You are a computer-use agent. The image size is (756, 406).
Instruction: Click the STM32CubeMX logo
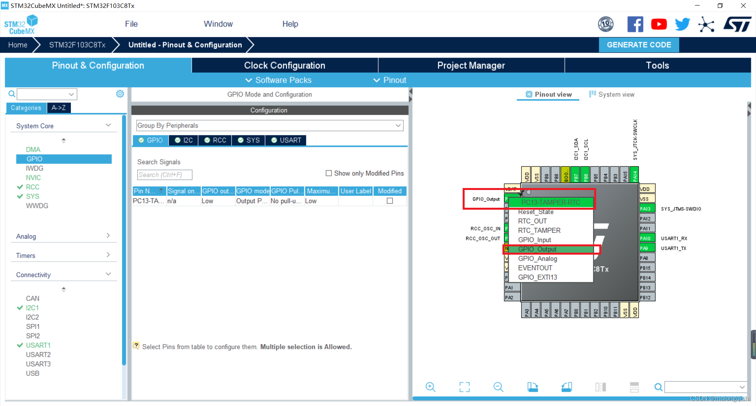tap(21, 24)
